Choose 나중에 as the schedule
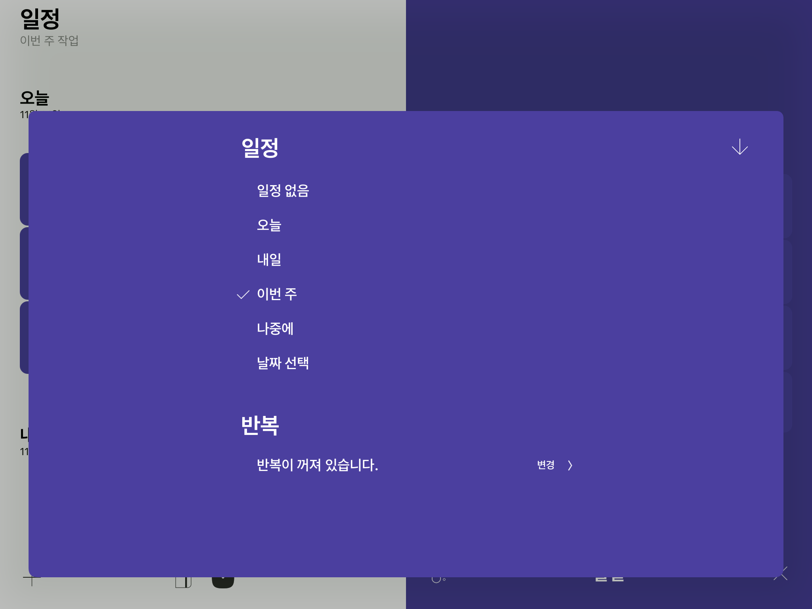Image resolution: width=812 pixels, height=609 pixels. pos(275,329)
